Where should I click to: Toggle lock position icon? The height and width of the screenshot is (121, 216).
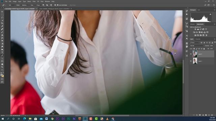pyautogui.click(x=199, y=49)
